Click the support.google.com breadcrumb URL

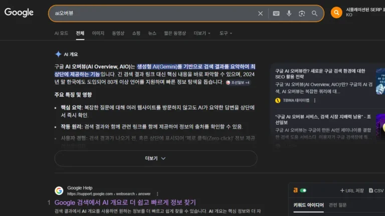(109, 194)
